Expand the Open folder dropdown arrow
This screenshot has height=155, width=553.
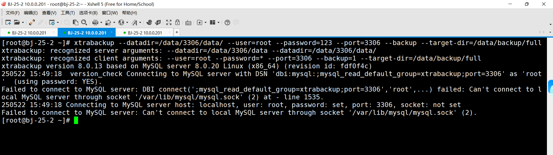[x=23, y=22]
